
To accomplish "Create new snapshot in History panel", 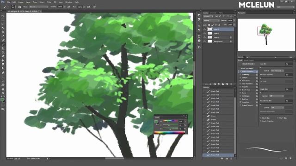I will [x=227, y=159].
